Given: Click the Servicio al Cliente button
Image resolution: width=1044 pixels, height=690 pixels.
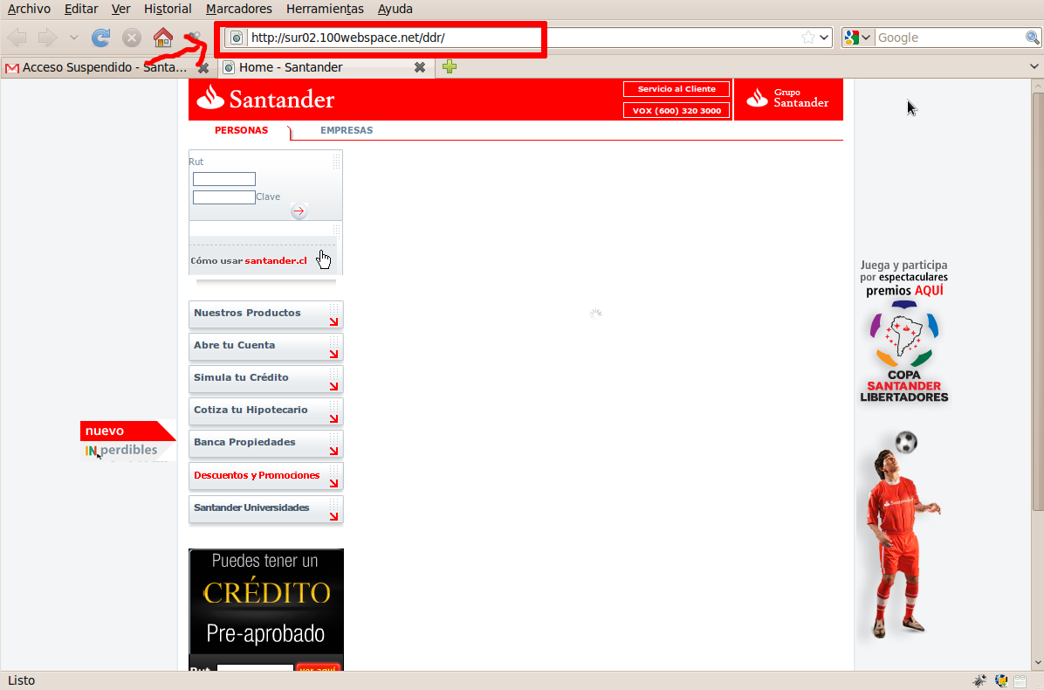Looking at the screenshot, I should (x=677, y=88).
